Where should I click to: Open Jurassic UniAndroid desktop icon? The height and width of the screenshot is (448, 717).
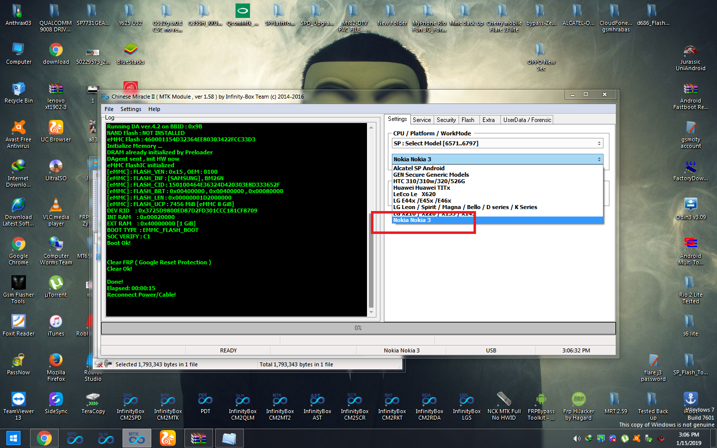coord(691,57)
